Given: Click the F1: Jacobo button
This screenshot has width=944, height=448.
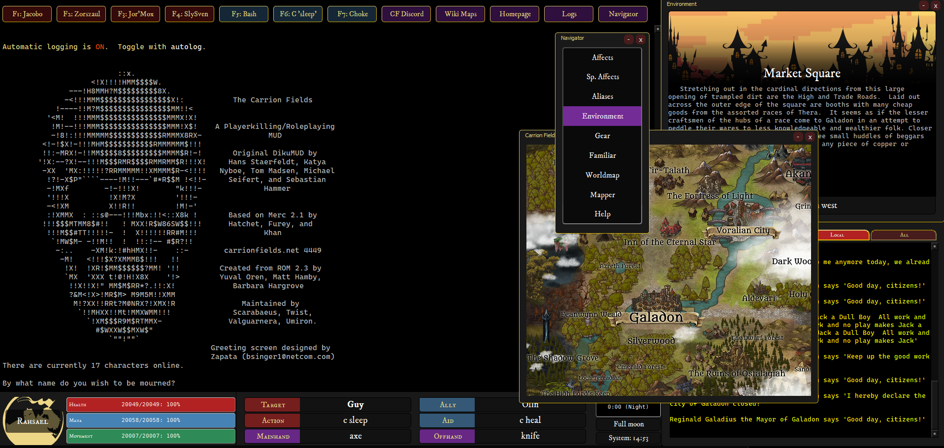Looking at the screenshot, I should 27,14.
